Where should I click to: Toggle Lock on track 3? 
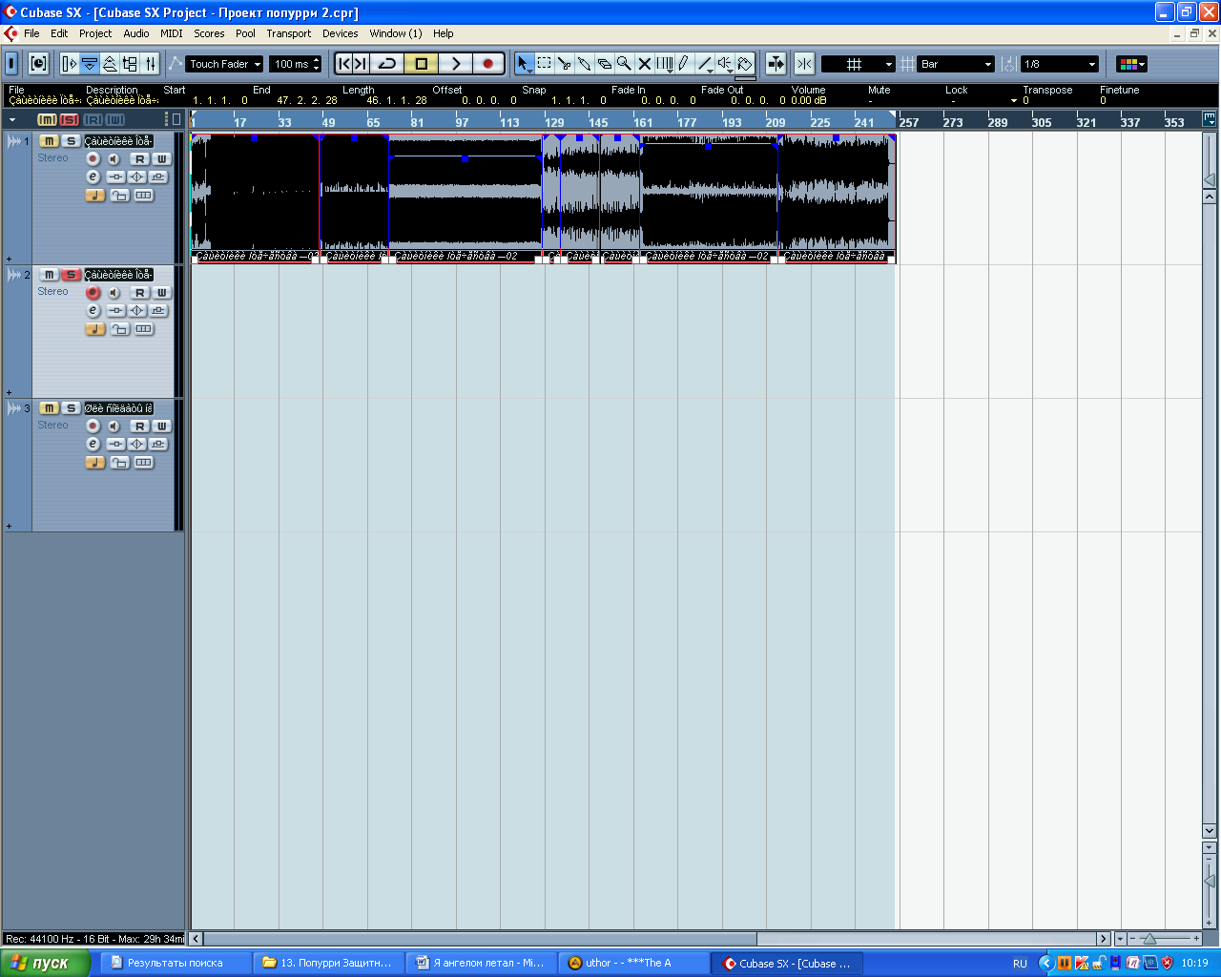[x=119, y=462]
